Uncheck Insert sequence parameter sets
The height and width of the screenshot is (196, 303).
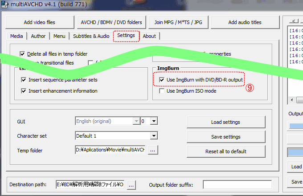click(x=24, y=80)
